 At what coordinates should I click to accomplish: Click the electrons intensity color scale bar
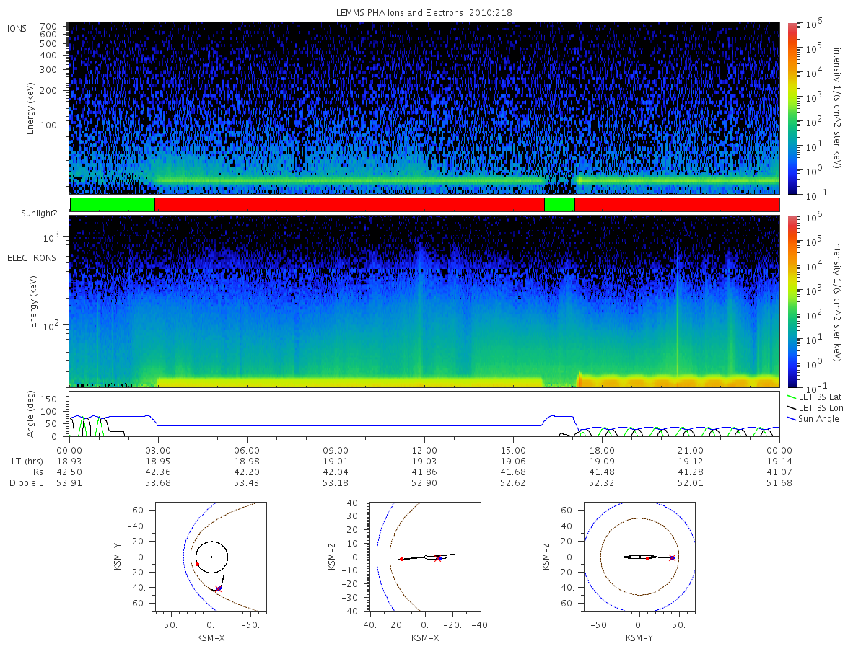pyautogui.click(x=792, y=301)
